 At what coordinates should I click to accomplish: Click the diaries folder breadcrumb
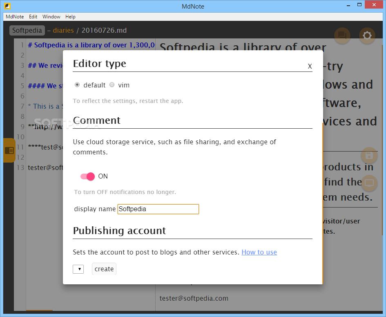63,30
